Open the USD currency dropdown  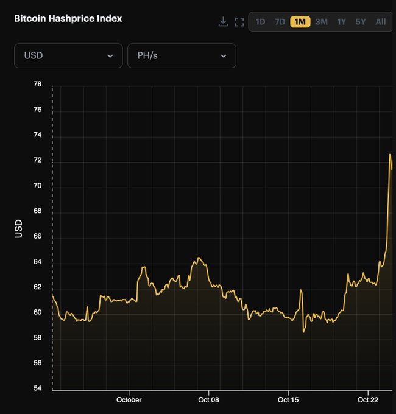click(68, 56)
